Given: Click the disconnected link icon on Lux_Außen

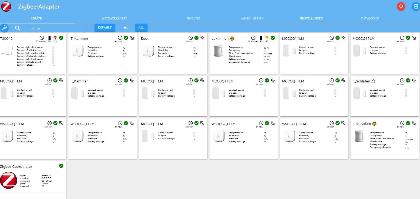Looking at the screenshot, I should click(x=414, y=123).
